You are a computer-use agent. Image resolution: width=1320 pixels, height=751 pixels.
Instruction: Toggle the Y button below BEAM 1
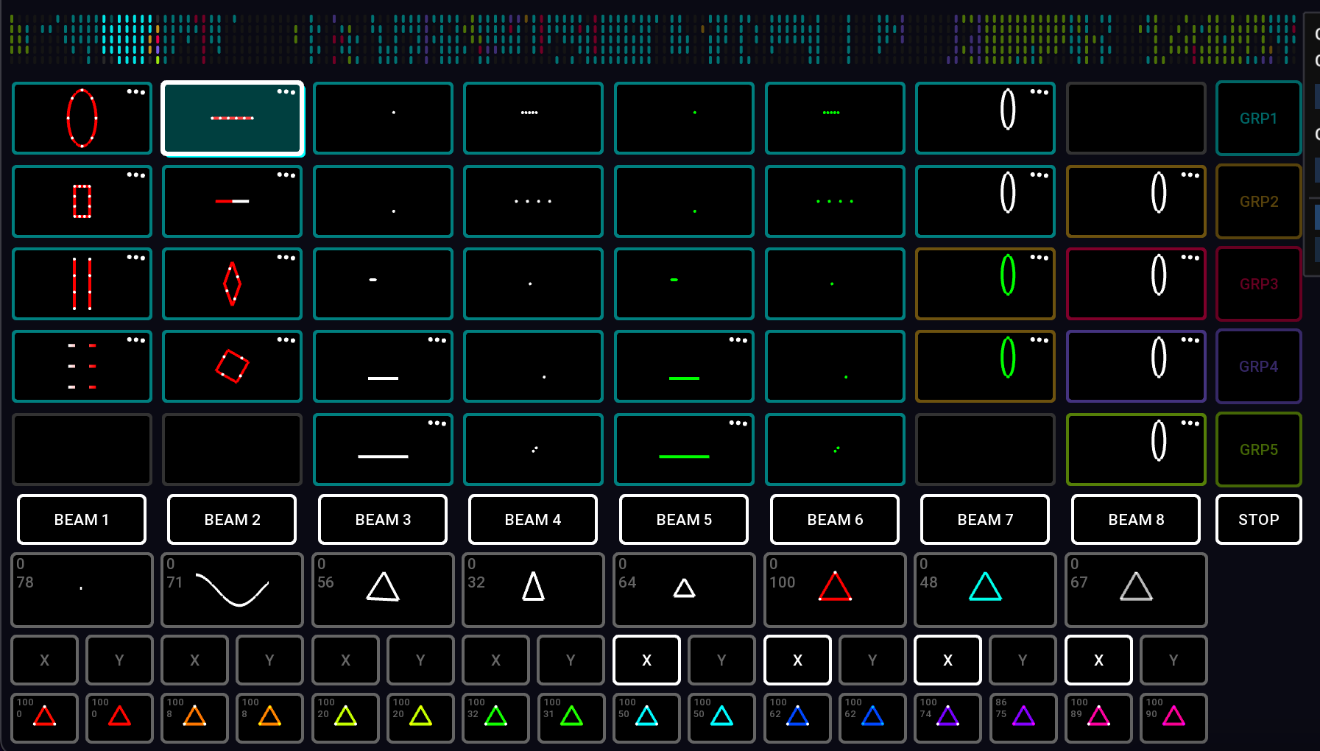click(x=119, y=660)
